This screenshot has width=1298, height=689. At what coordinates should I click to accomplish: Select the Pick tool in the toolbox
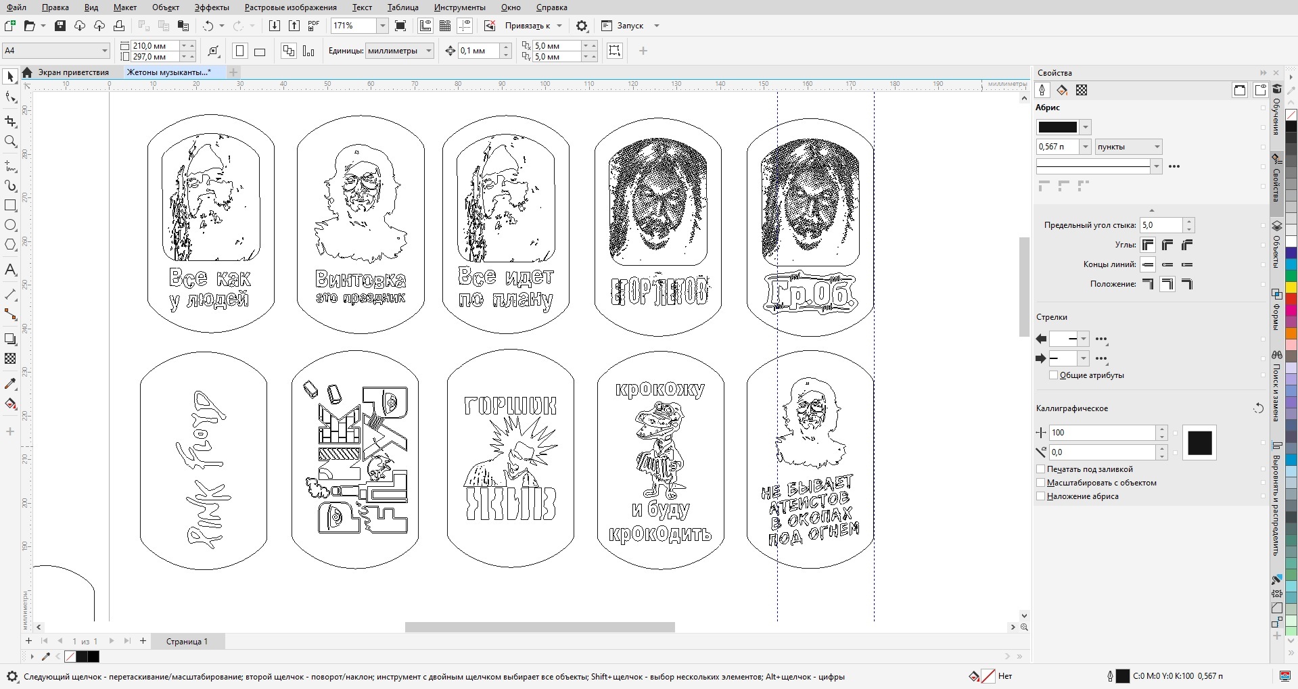pos(10,77)
